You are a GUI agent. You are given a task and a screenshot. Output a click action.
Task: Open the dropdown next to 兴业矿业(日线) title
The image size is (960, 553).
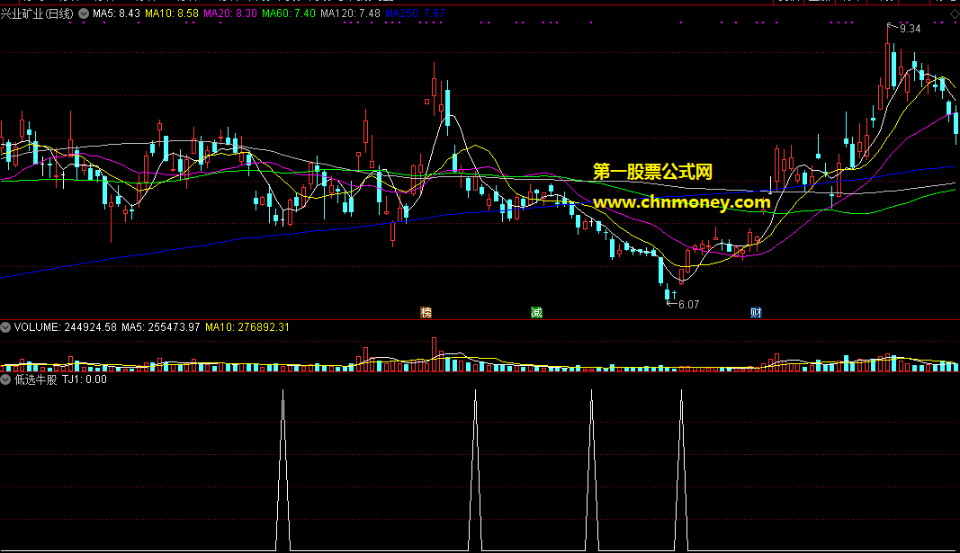[84, 14]
